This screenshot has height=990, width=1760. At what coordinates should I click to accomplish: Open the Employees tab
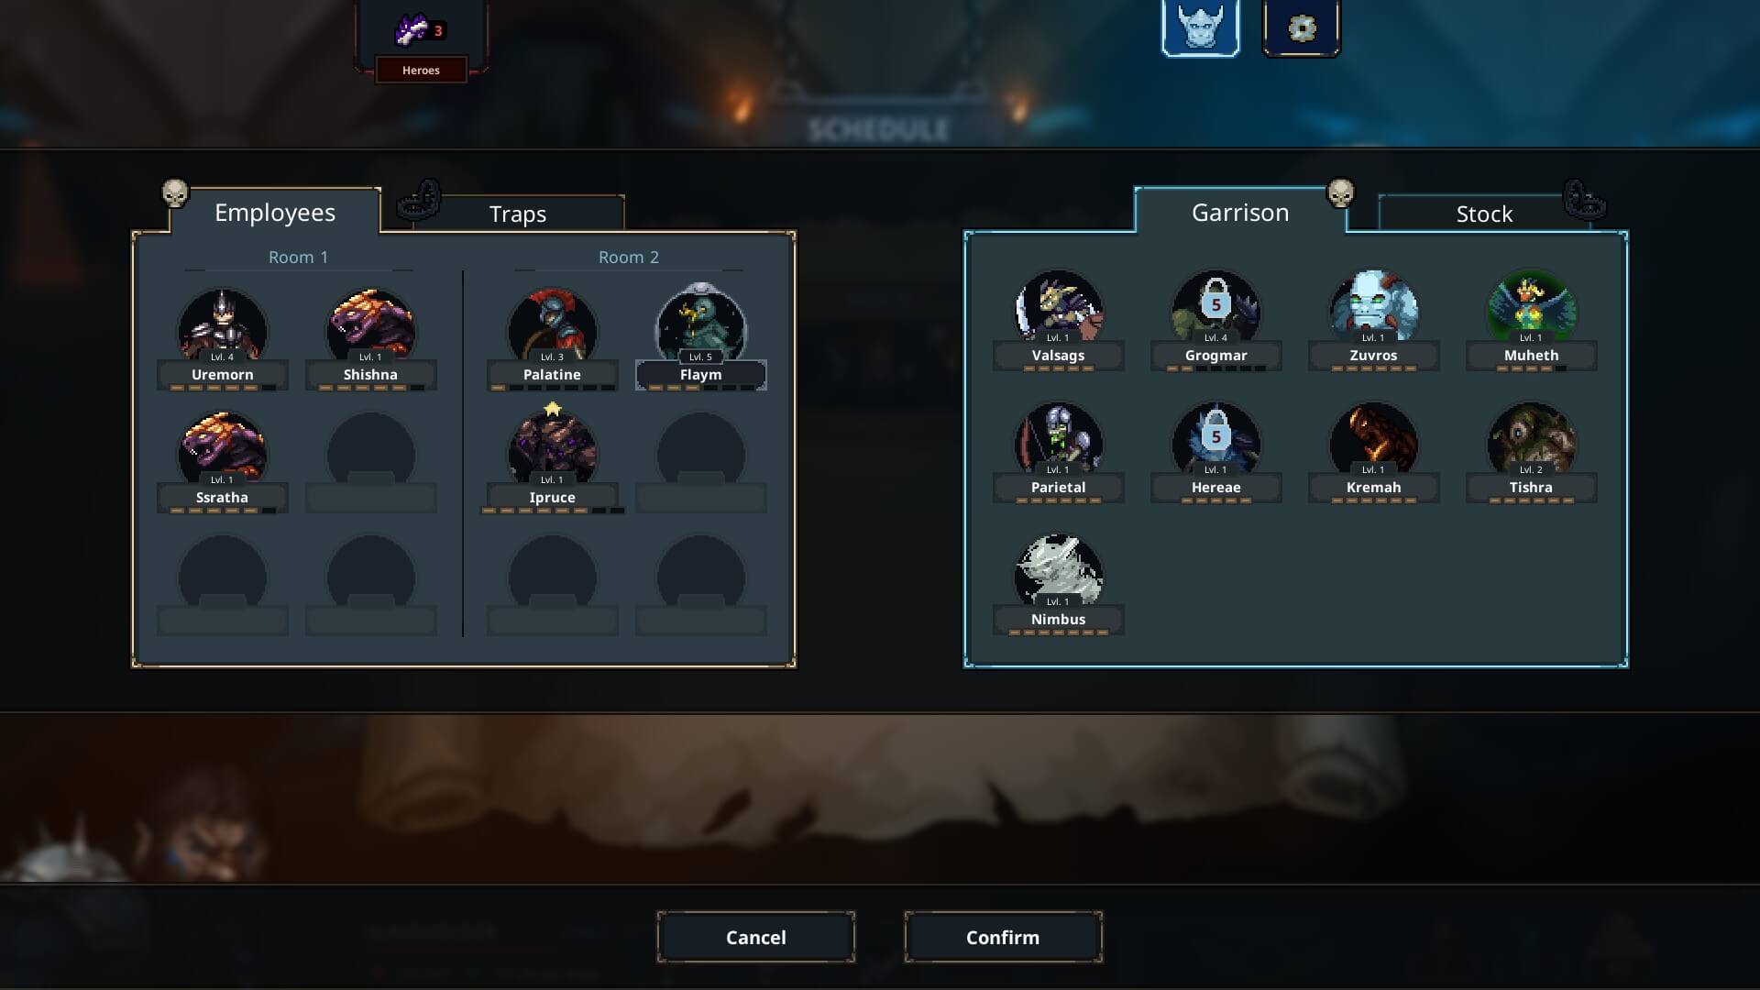275,212
